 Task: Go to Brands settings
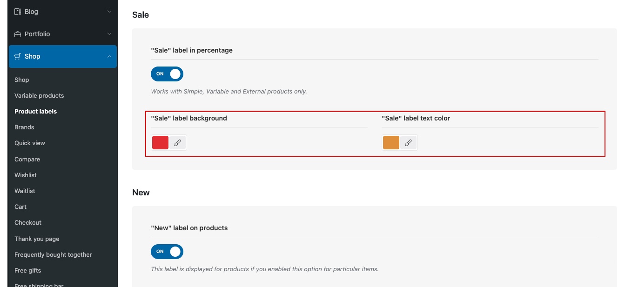tap(24, 127)
